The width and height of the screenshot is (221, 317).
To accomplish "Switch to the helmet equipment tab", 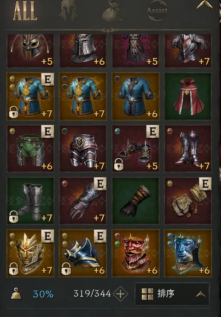I will tap(69, 11).
